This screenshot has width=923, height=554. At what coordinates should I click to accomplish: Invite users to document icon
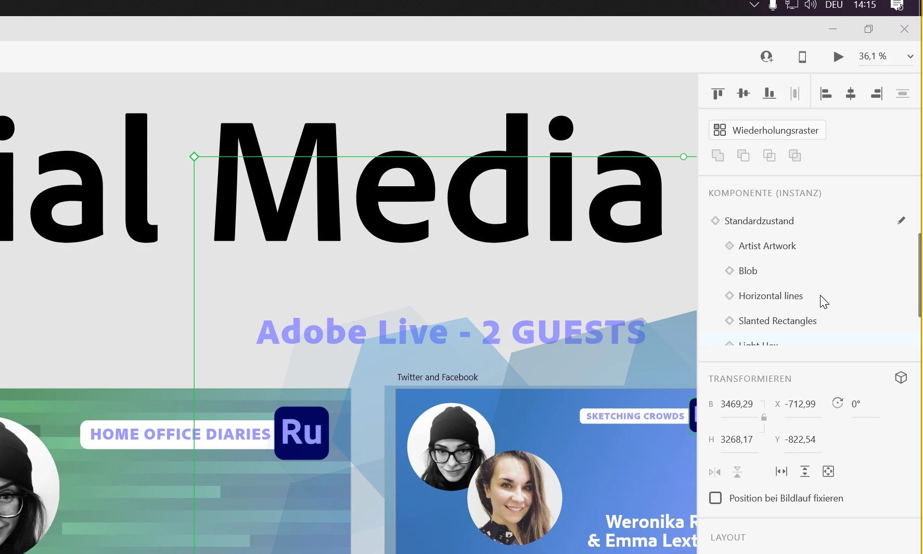point(767,57)
